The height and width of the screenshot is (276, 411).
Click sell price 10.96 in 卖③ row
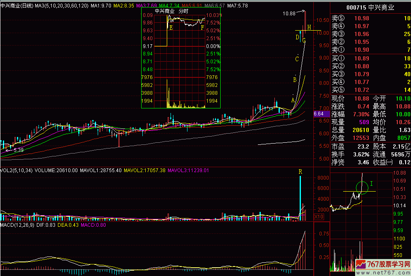[x=361, y=34]
